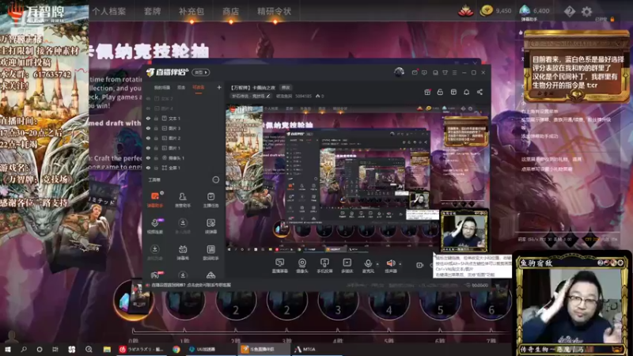633x356 pixels.
Task: Toggle the lock on 全屏 1 layer
Action: pos(156,168)
